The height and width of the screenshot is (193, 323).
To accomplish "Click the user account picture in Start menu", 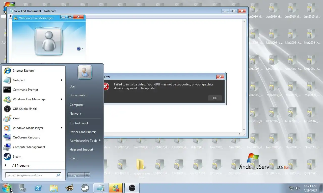I will pyautogui.click(x=85, y=72).
